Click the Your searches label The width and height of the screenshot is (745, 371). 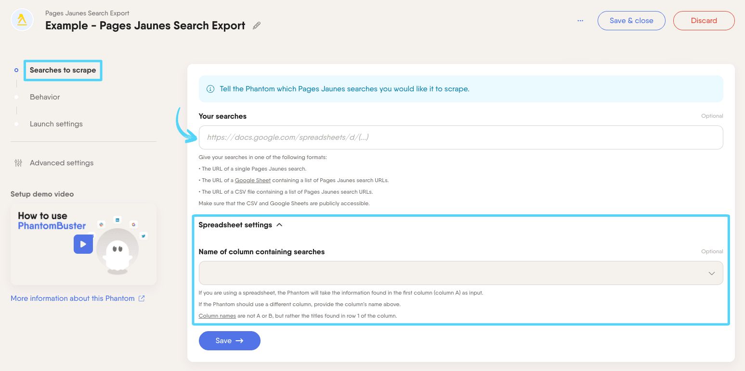pos(222,116)
